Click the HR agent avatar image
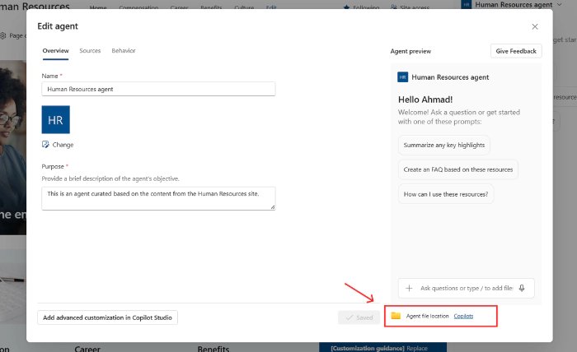This screenshot has height=352, width=577. tap(55, 119)
